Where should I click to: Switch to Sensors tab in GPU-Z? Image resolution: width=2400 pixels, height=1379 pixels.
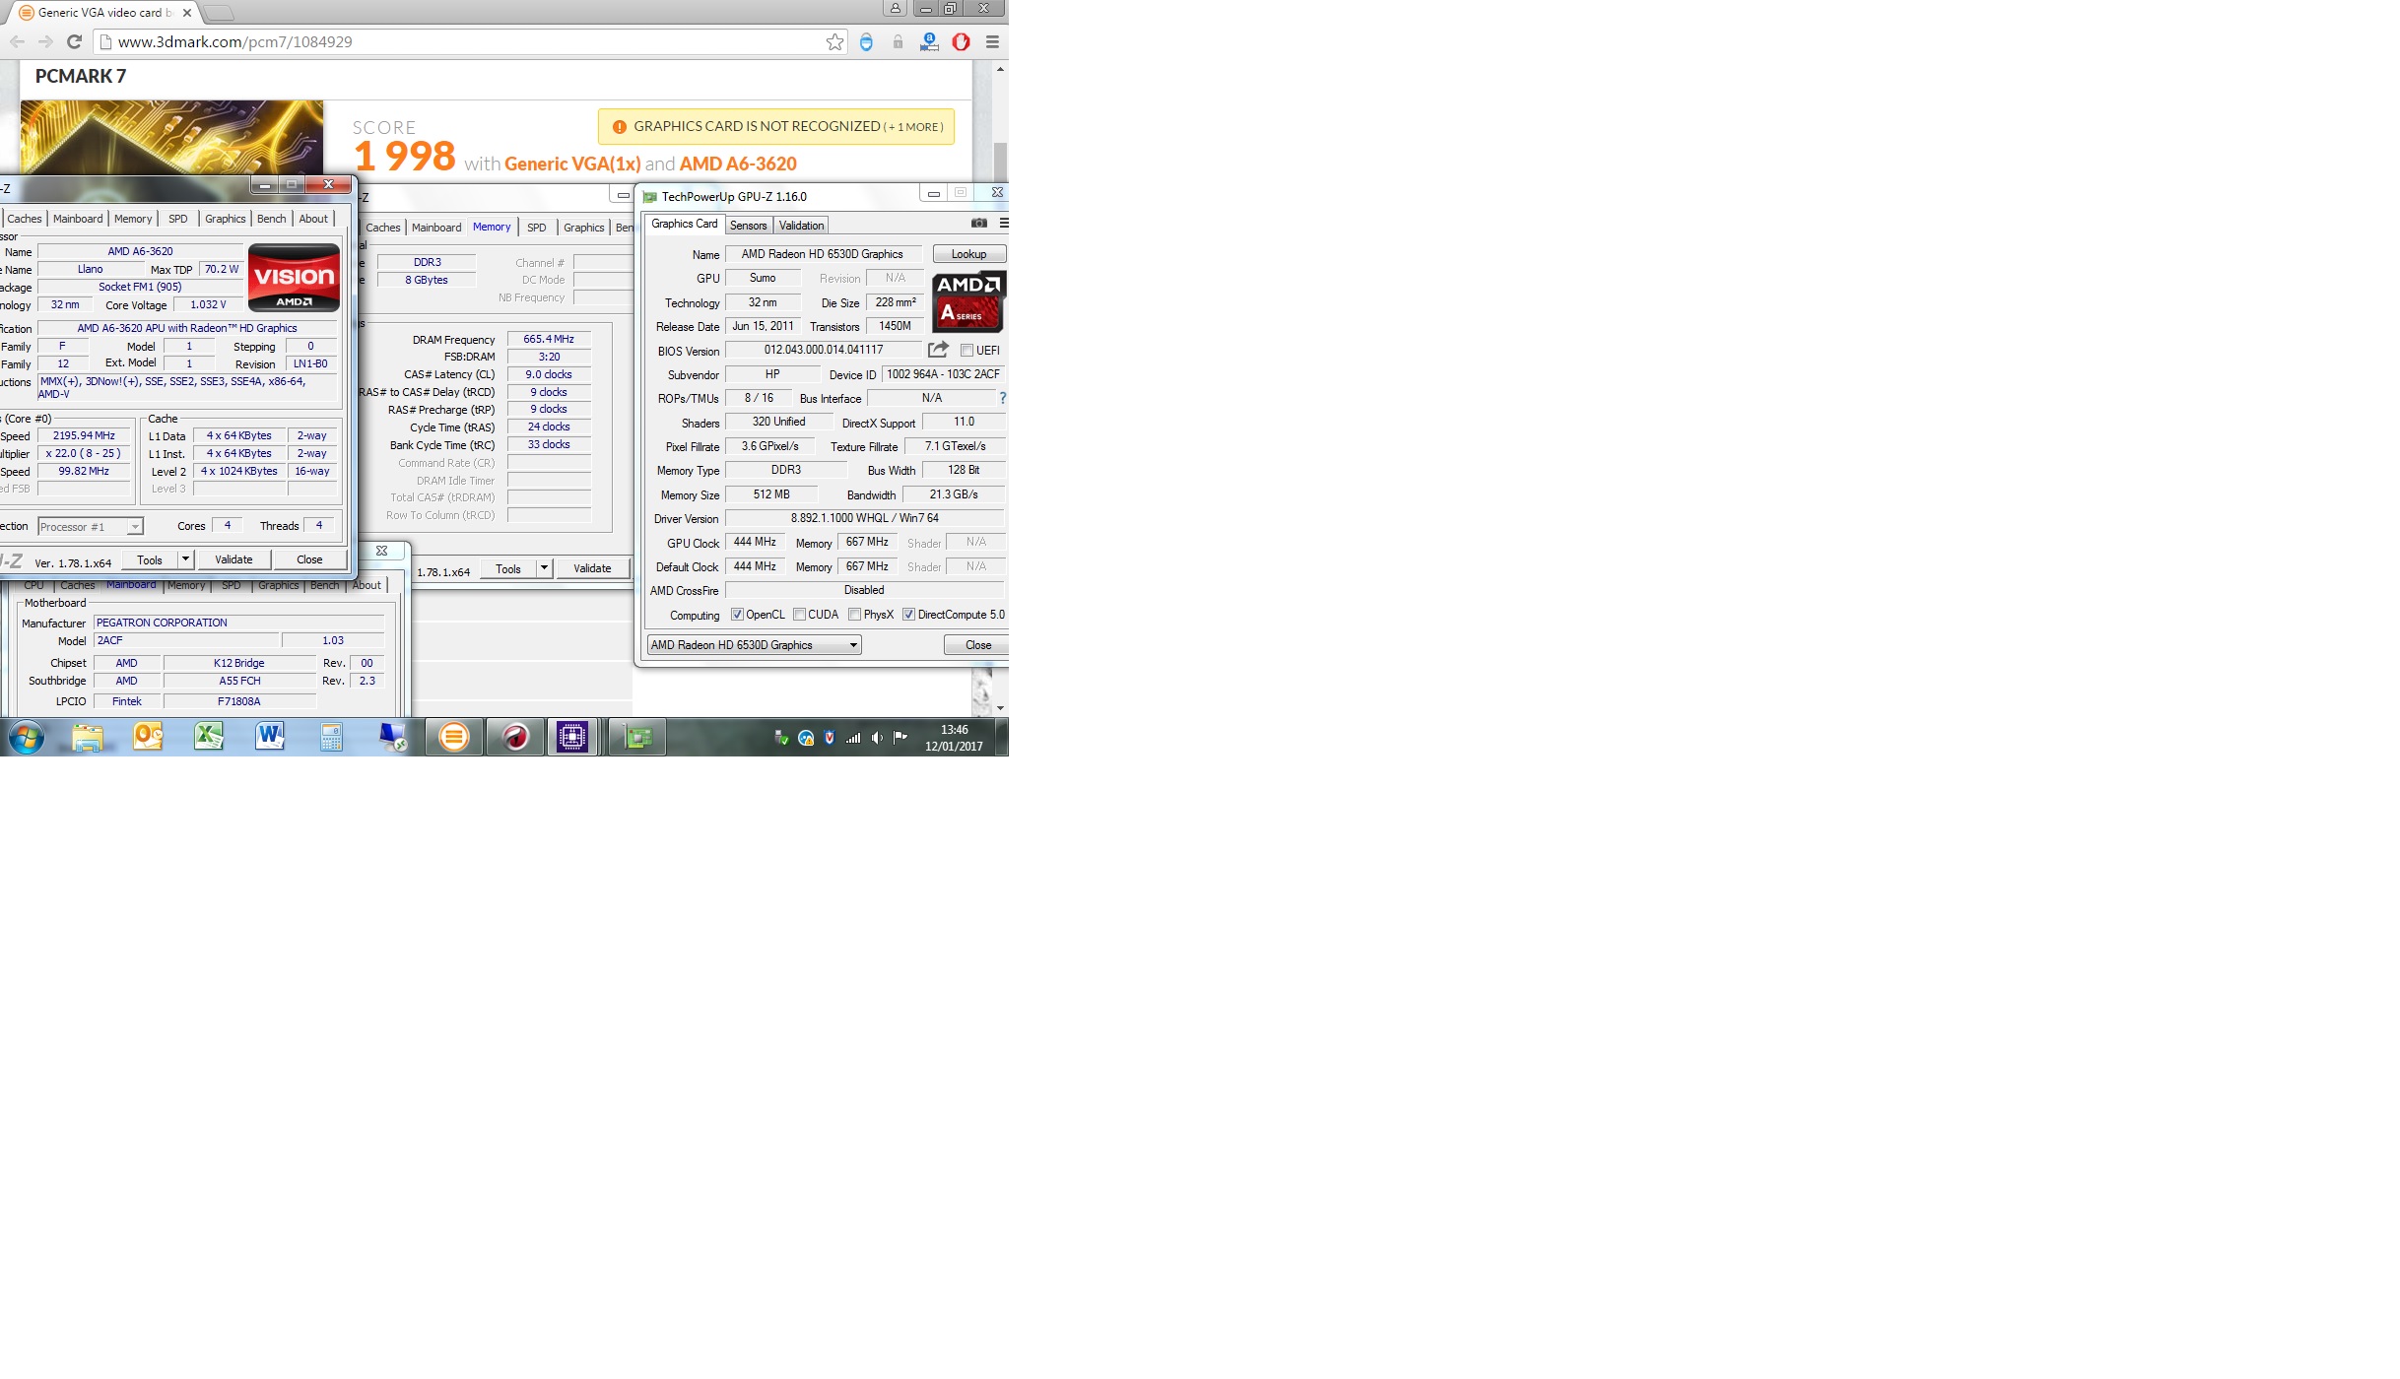click(748, 226)
